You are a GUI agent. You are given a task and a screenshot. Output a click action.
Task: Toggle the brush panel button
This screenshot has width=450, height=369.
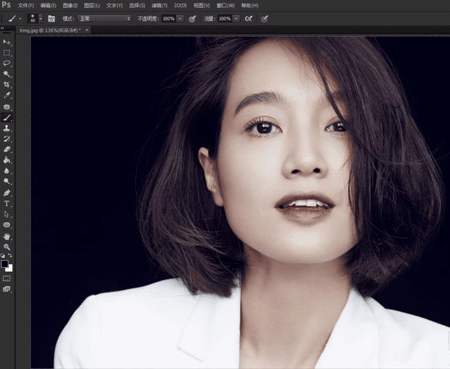(x=51, y=19)
